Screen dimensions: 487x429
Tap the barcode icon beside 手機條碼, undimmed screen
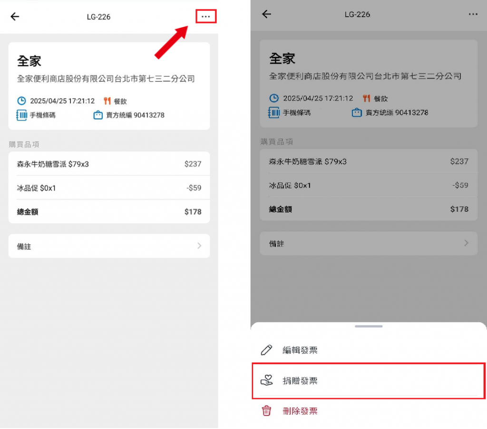click(21, 115)
